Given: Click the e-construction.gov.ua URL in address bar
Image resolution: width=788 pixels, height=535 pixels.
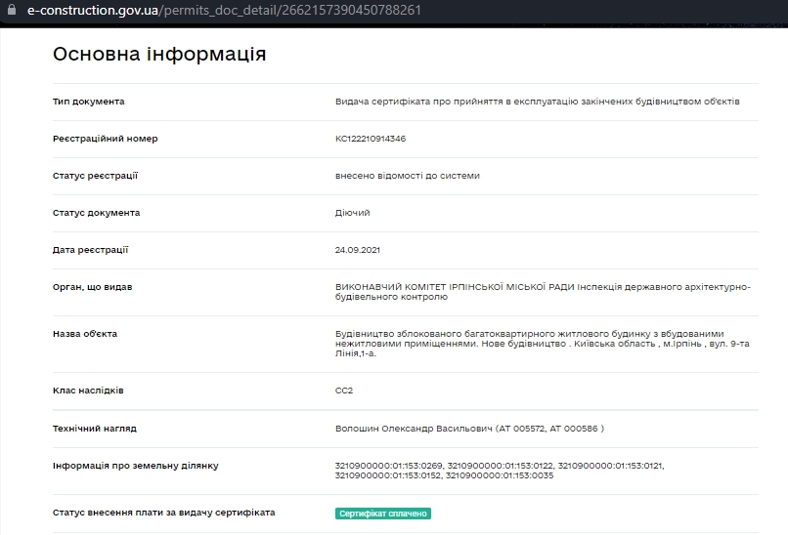Looking at the screenshot, I should pyautogui.click(x=224, y=10).
